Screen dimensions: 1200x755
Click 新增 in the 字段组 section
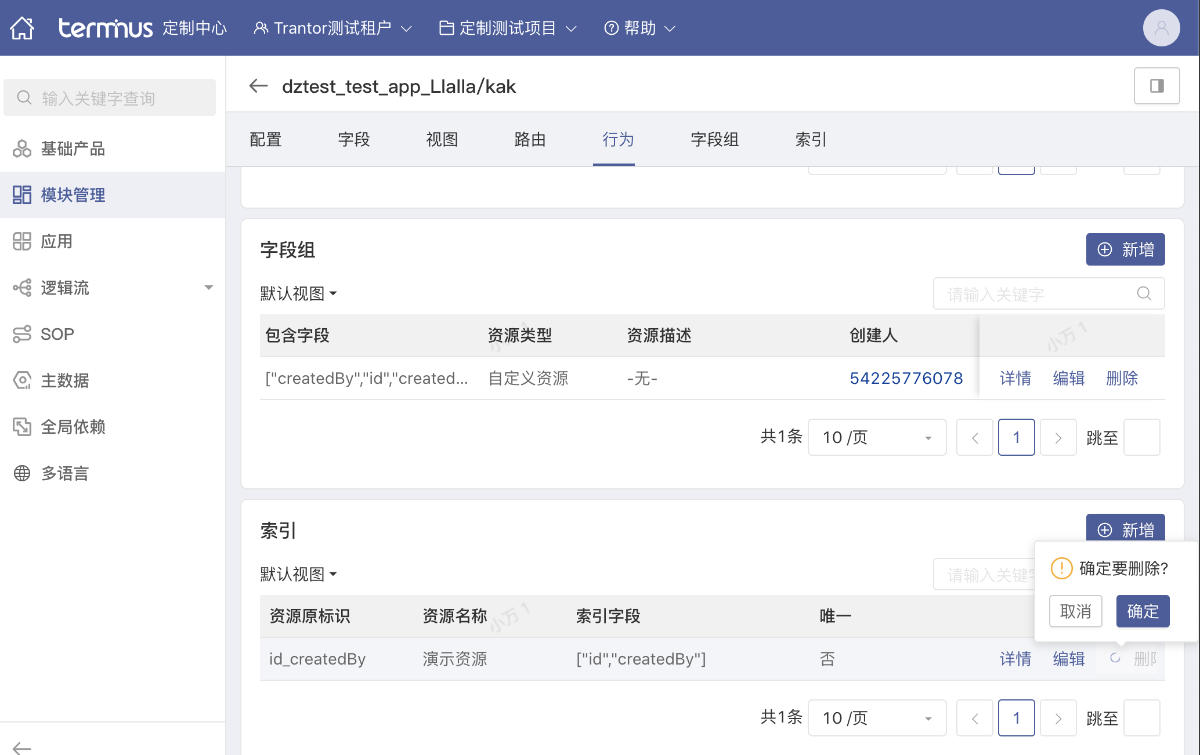[1125, 249]
